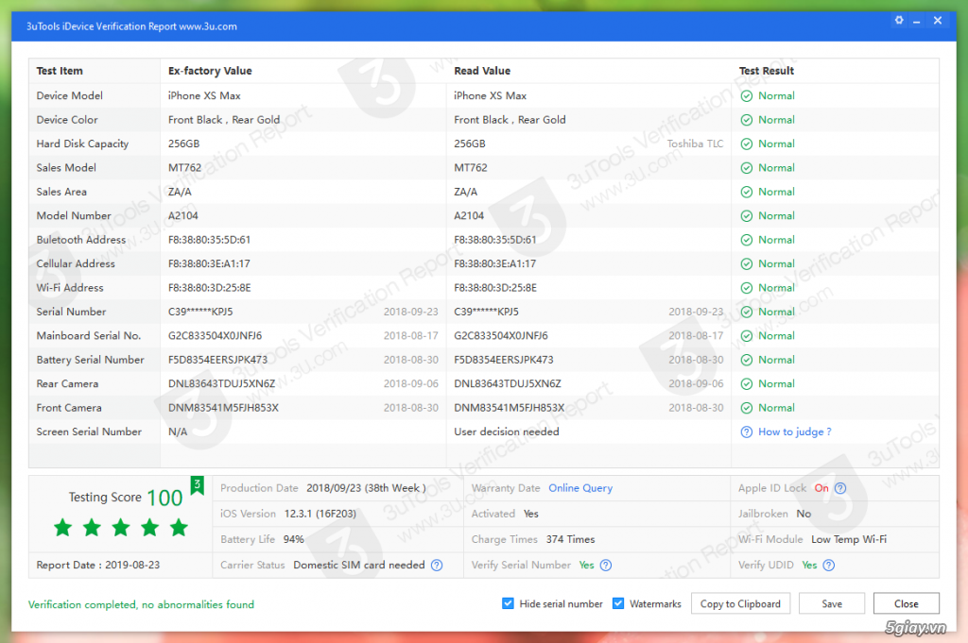Click iOS Version 12.3.1 (16F203)
The width and height of the screenshot is (968, 643).
320,515
